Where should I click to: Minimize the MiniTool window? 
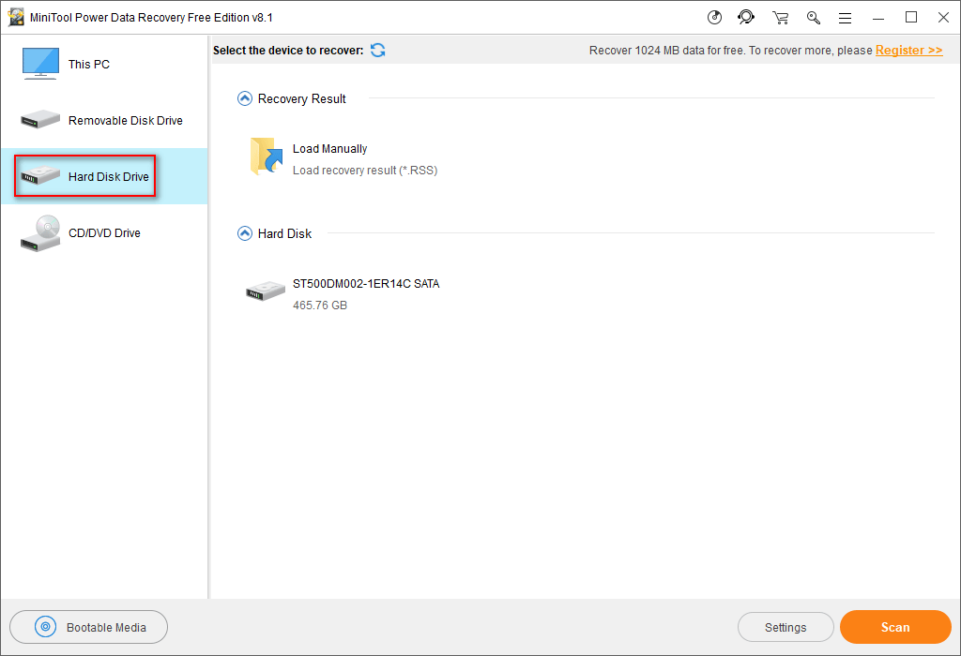click(x=878, y=18)
